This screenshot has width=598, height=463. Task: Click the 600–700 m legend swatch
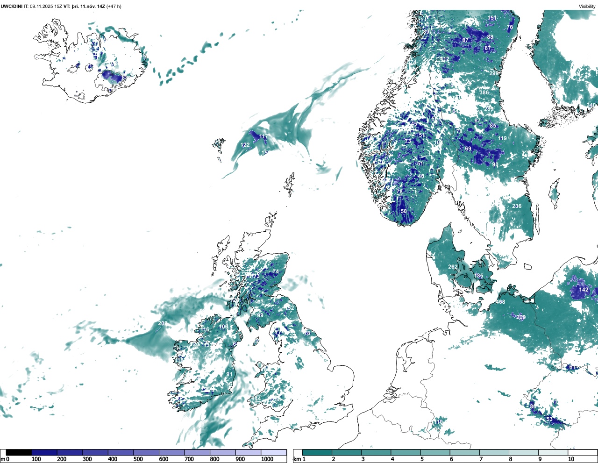pos(172,452)
